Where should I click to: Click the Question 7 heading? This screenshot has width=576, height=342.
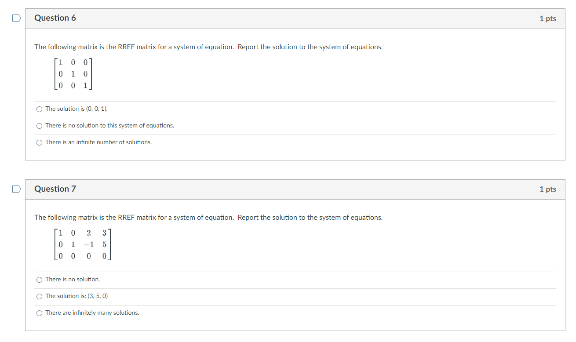pos(55,189)
